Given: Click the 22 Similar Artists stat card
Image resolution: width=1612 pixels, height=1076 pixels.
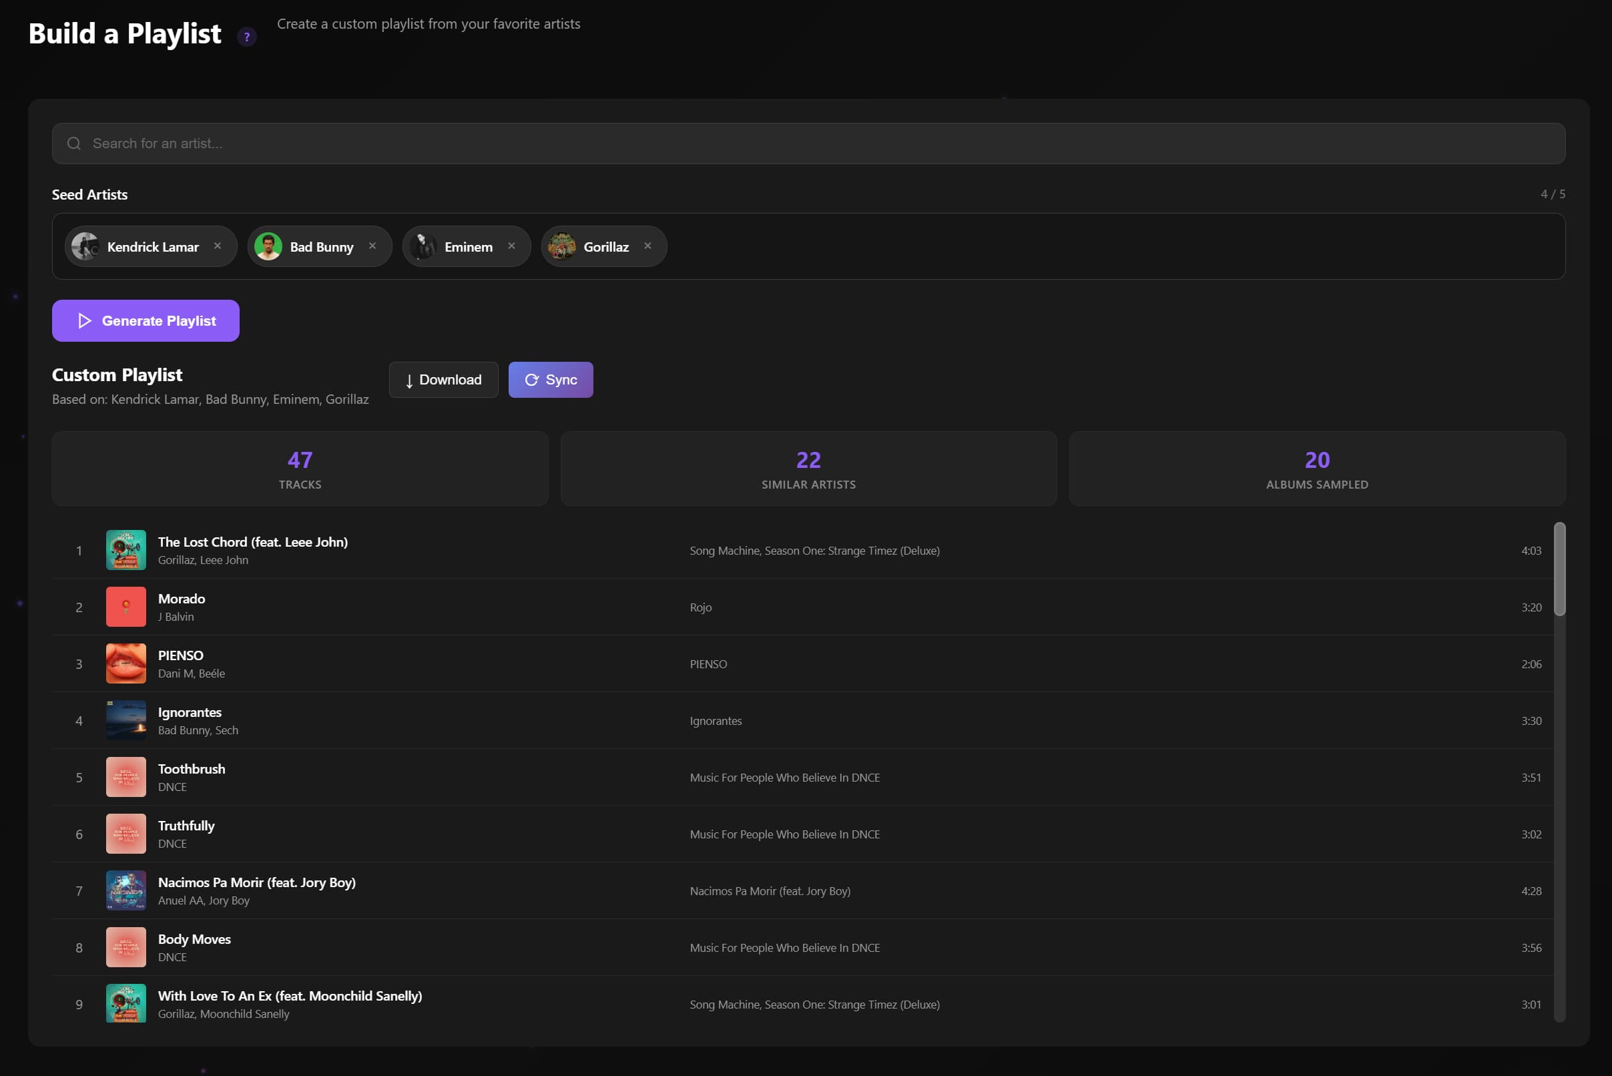Looking at the screenshot, I should click(x=808, y=469).
